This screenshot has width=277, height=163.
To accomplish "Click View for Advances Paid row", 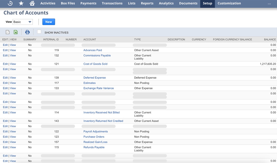I will [13, 50].
